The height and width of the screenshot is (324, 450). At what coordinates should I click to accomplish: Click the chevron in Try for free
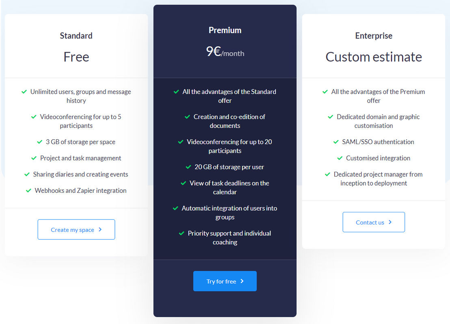pyautogui.click(x=242, y=281)
